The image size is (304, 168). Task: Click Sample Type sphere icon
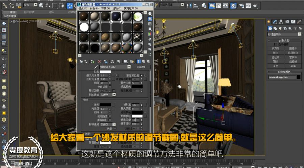pyautogui.click(x=150, y=14)
